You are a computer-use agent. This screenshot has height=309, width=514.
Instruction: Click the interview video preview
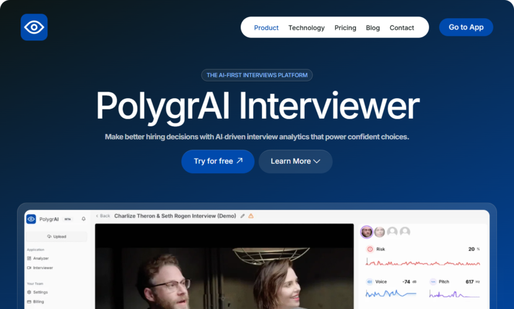tap(224, 266)
